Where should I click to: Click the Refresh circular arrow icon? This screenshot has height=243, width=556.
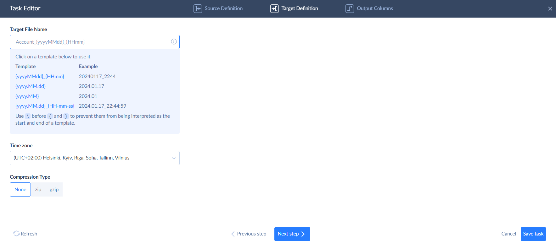coord(16,234)
